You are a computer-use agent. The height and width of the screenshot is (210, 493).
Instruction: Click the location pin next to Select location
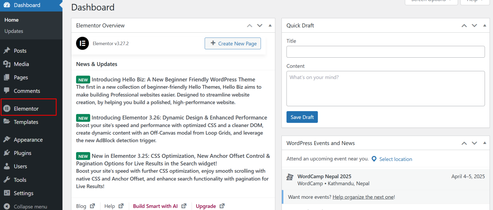(374, 159)
